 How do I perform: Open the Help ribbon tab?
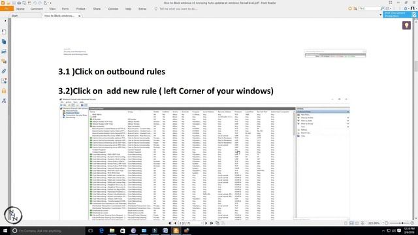[x=128, y=8]
